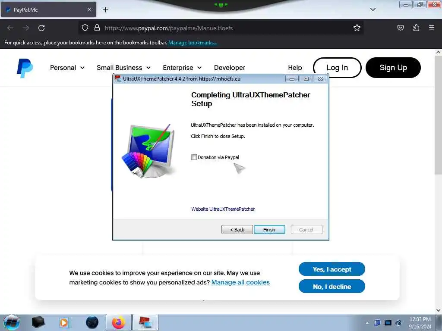Click the scrollbar down arrow
The width and height of the screenshot is (442, 331).
click(438, 310)
